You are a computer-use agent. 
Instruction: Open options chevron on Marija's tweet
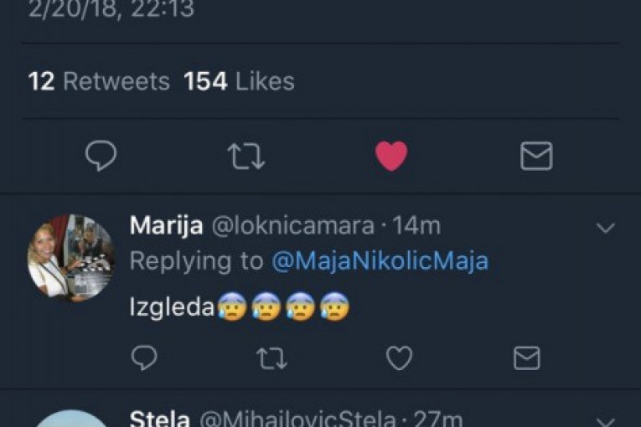tap(605, 228)
